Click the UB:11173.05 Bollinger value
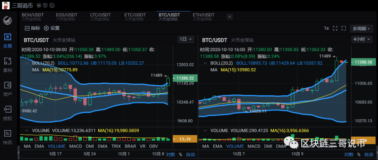The image size is (378, 160). [104, 63]
